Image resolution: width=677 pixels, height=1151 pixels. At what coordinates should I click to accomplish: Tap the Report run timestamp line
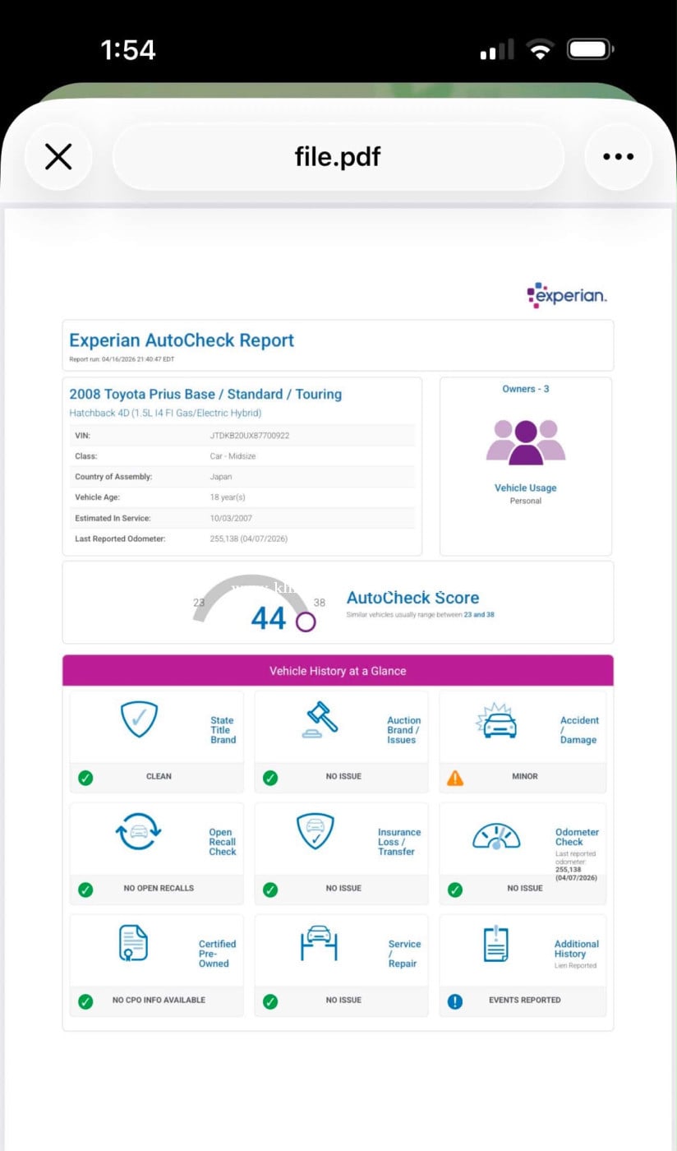[122, 359]
